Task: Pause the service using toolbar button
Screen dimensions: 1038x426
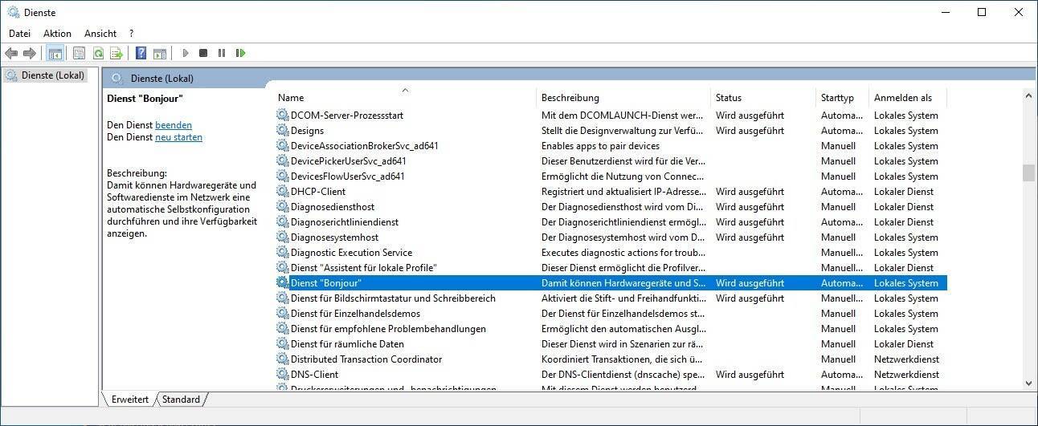Action: 222,53
